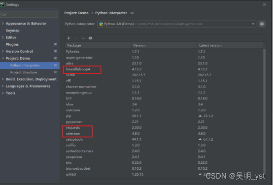Expand the Editor section chevron

(x=2, y=37)
